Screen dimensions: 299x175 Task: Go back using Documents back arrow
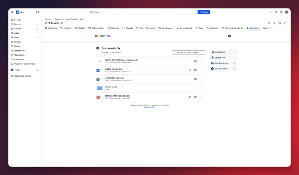coord(98,48)
